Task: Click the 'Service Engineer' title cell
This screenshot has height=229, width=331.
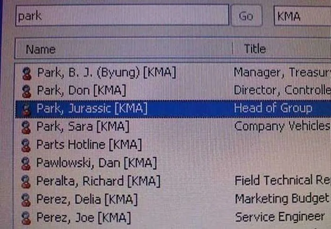Action: pos(280,217)
